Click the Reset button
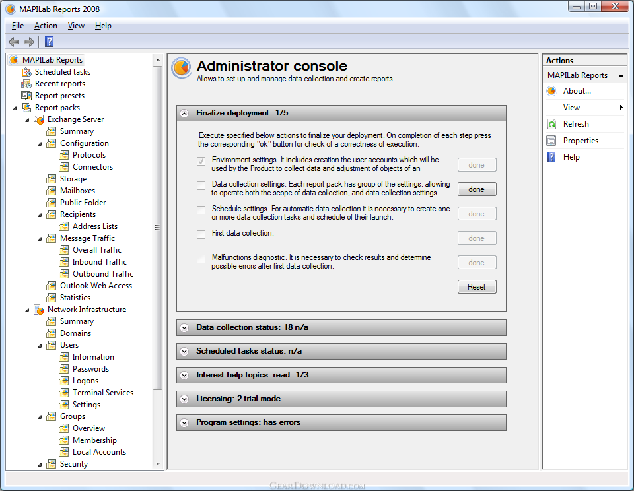 point(477,287)
